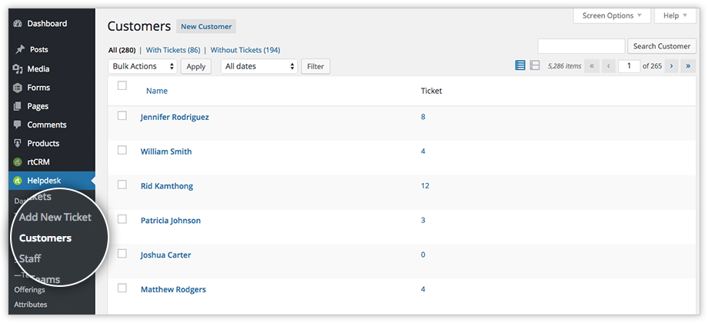Check the Matthew Rodgers row checkbox
This screenshot has height=323, width=708.
point(122,288)
